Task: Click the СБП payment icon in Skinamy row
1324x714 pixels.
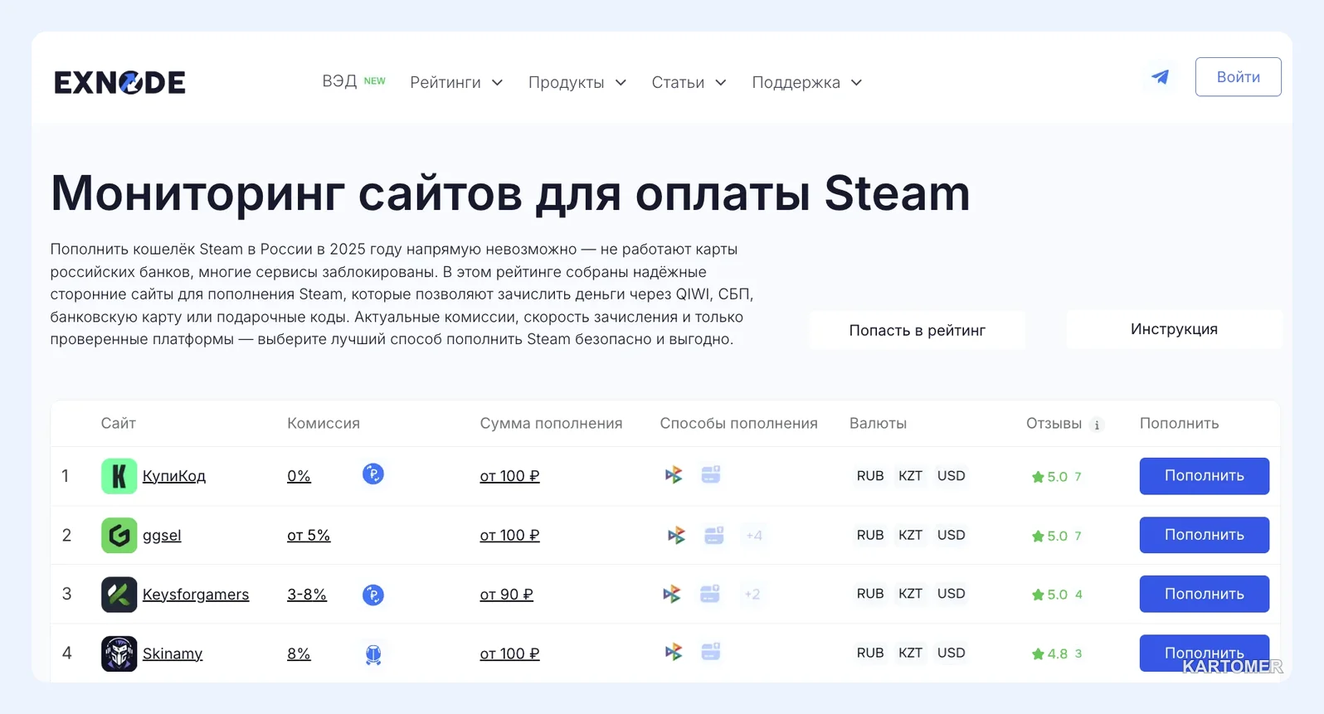Action: point(674,653)
